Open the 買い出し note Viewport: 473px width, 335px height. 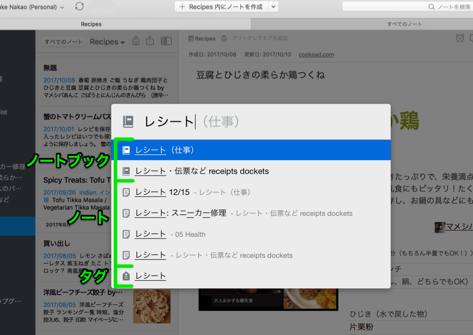click(x=73, y=256)
